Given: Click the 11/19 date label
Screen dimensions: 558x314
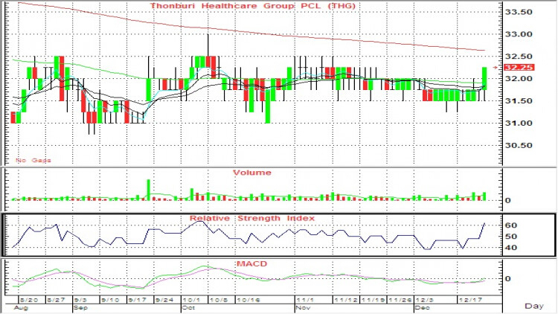Looking at the screenshot, I should point(373,300).
